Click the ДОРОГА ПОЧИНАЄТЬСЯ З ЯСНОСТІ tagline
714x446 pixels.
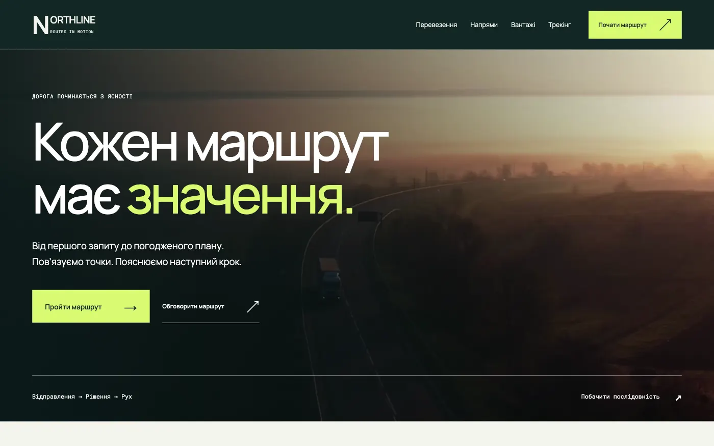(82, 96)
